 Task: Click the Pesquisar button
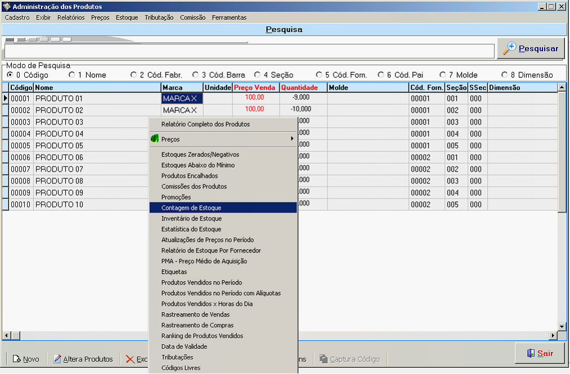(x=531, y=48)
